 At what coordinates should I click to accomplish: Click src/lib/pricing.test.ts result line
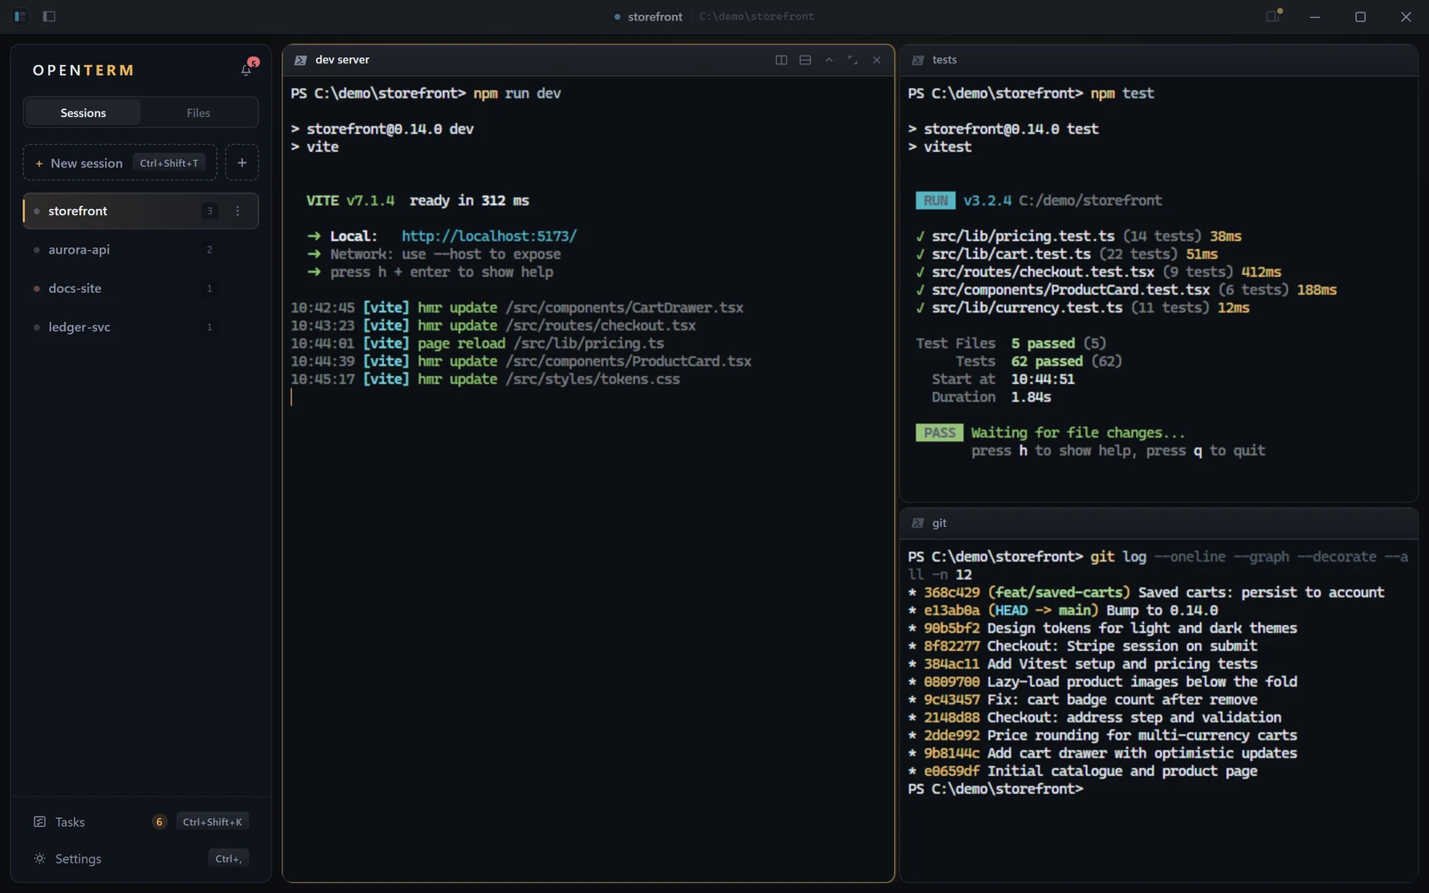tap(1079, 236)
